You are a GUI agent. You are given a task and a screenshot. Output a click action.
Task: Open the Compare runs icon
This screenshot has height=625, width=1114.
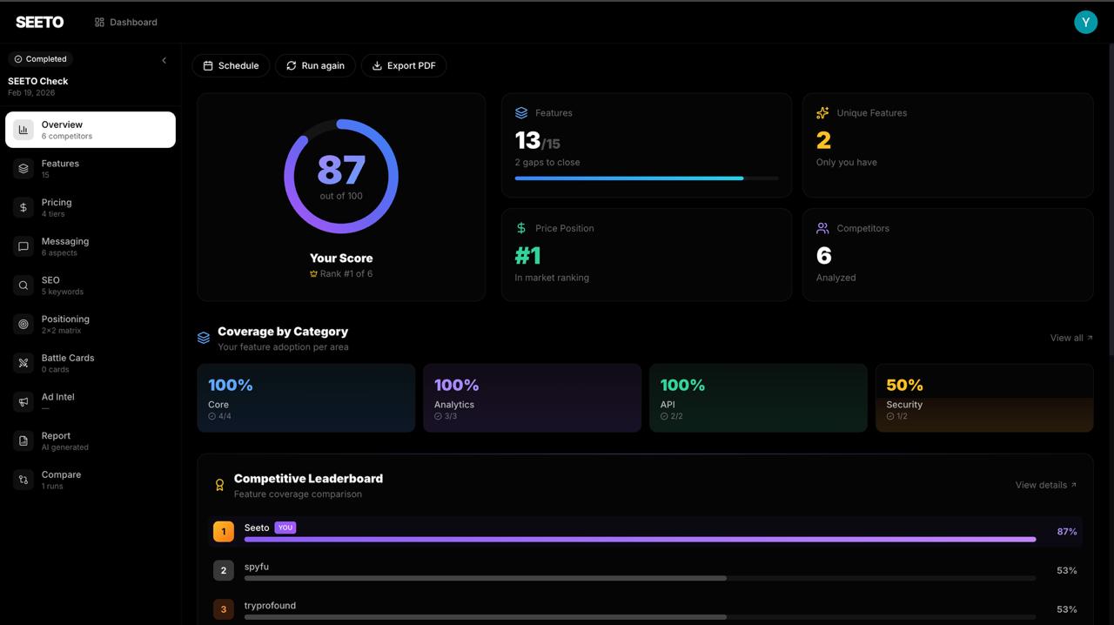tap(23, 480)
